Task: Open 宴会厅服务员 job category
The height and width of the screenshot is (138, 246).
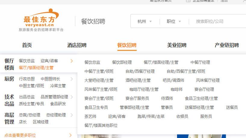Action: tap(137, 98)
